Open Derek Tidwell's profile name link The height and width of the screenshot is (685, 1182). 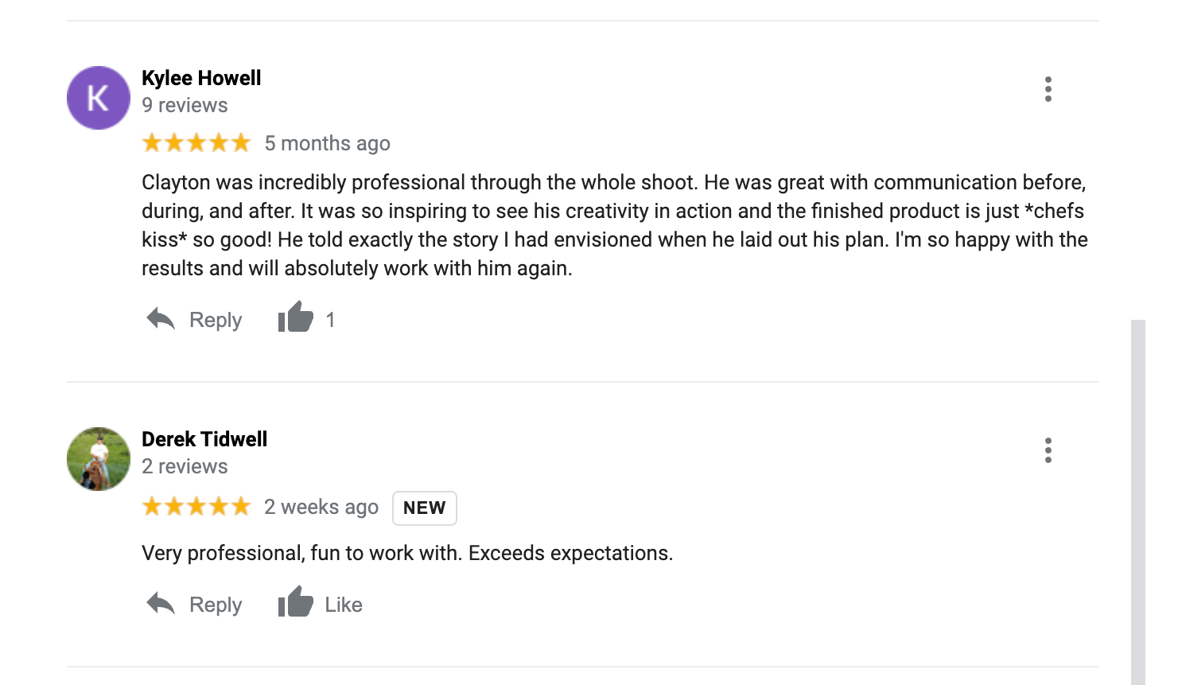click(204, 439)
